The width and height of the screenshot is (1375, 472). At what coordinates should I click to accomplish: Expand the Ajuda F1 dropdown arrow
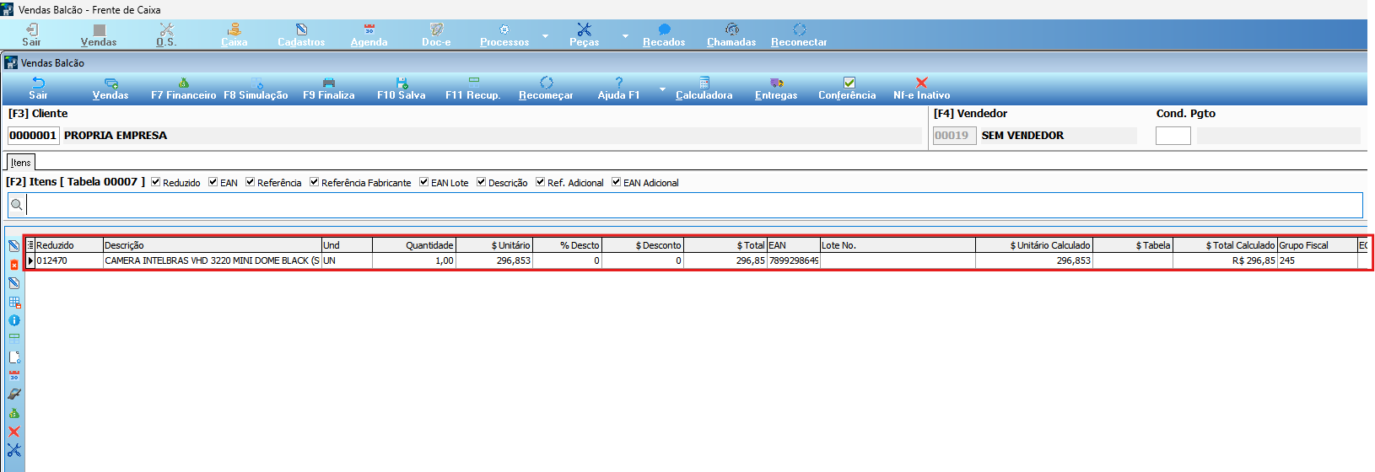click(x=662, y=89)
